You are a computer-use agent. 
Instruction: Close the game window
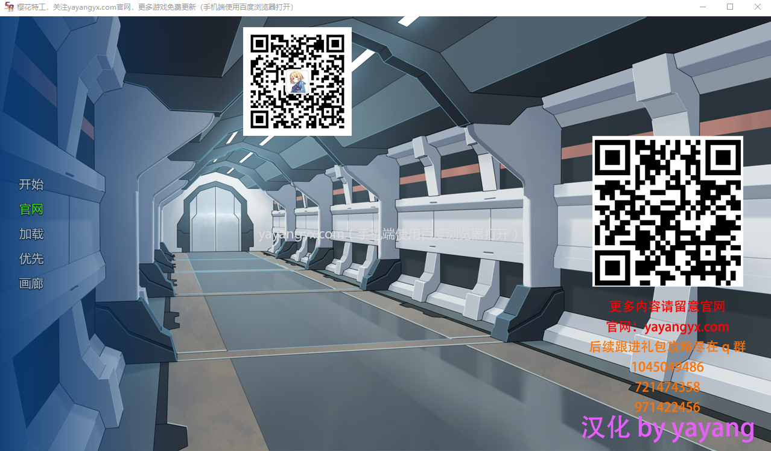coord(758,7)
